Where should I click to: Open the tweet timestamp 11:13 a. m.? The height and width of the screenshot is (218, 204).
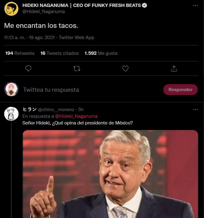coord(14,38)
